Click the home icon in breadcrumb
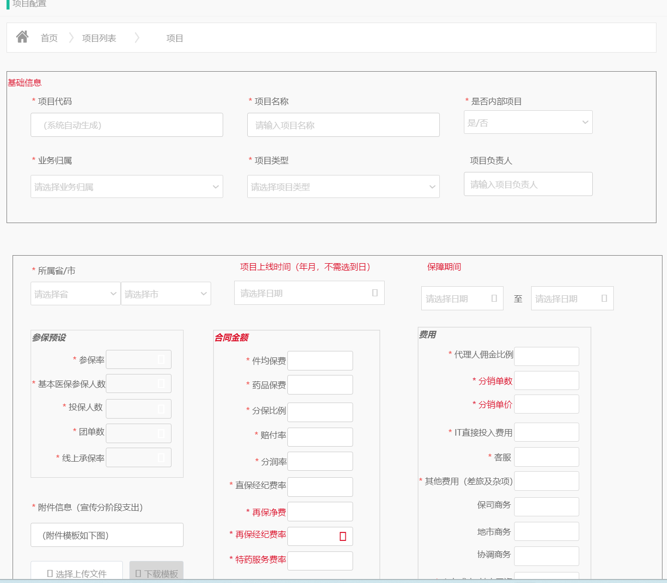667x583 pixels. 22,37
